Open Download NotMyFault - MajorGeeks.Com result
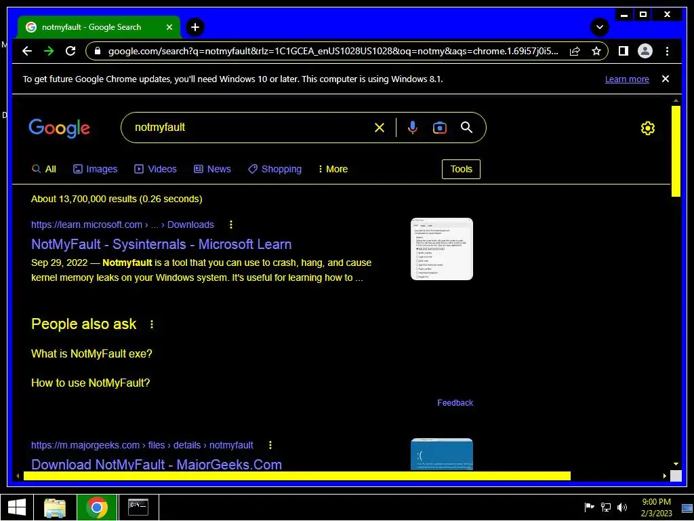The height and width of the screenshot is (521, 694). (x=157, y=464)
